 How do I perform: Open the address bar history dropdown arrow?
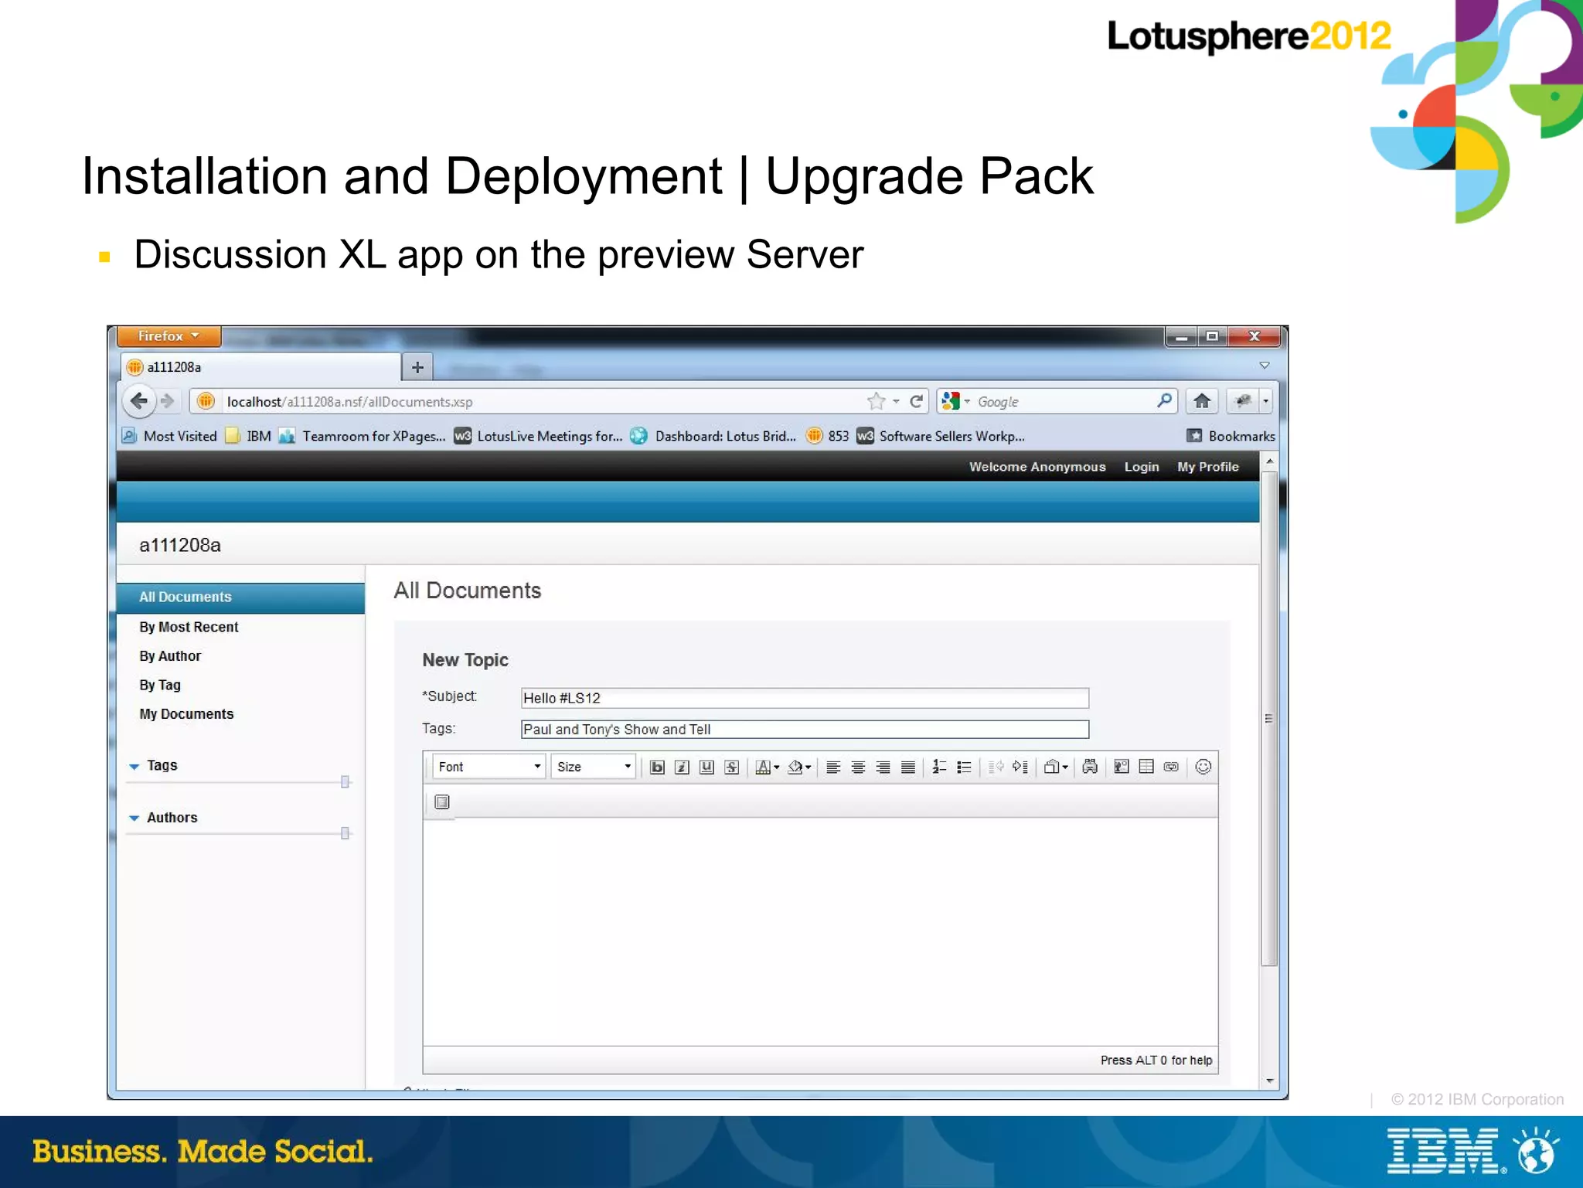click(896, 402)
